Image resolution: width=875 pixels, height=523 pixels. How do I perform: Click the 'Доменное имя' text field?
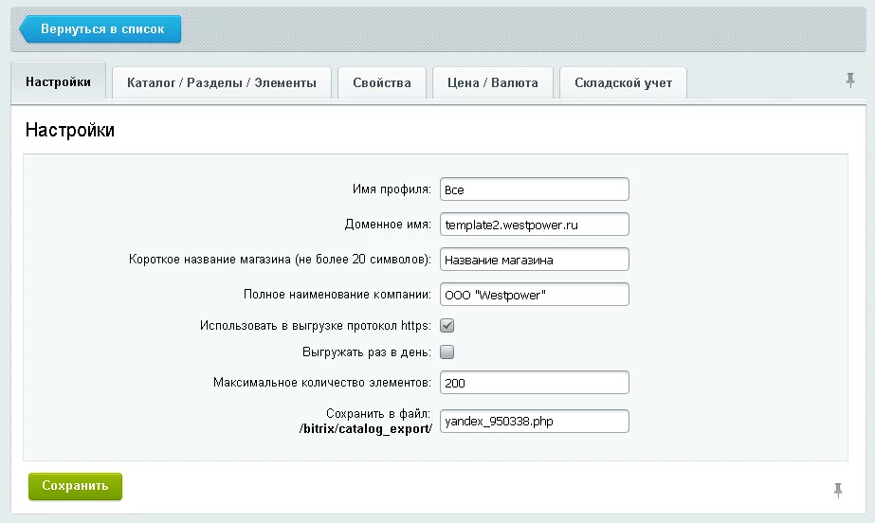[534, 225]
